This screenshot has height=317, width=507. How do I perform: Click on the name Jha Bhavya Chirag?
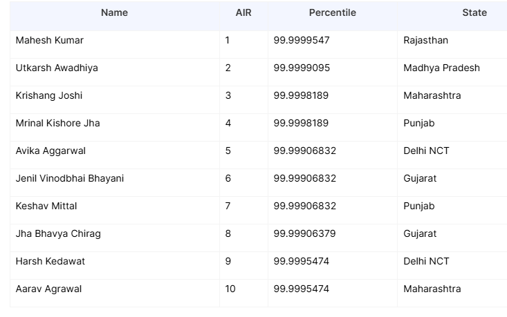click(x=58, y=233)
